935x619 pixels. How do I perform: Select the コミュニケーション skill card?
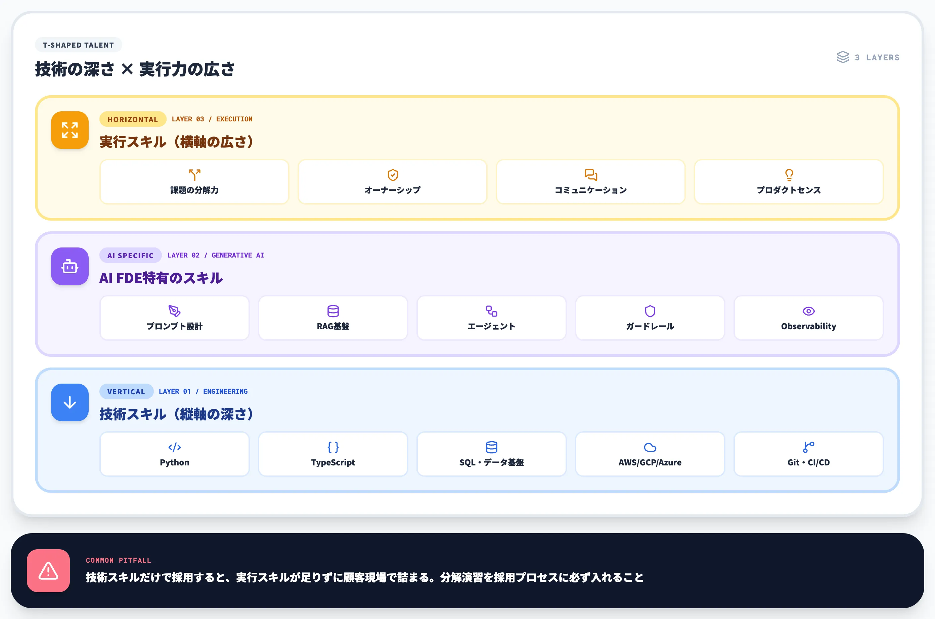[590, 182]
